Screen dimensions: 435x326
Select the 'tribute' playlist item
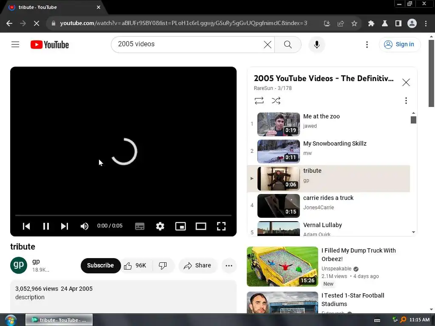coord(328,179)
